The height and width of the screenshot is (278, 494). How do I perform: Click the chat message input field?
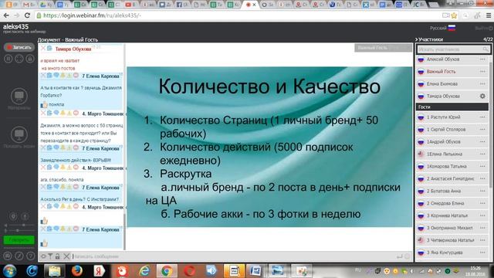pyautogui.click(x=233, y=256)
